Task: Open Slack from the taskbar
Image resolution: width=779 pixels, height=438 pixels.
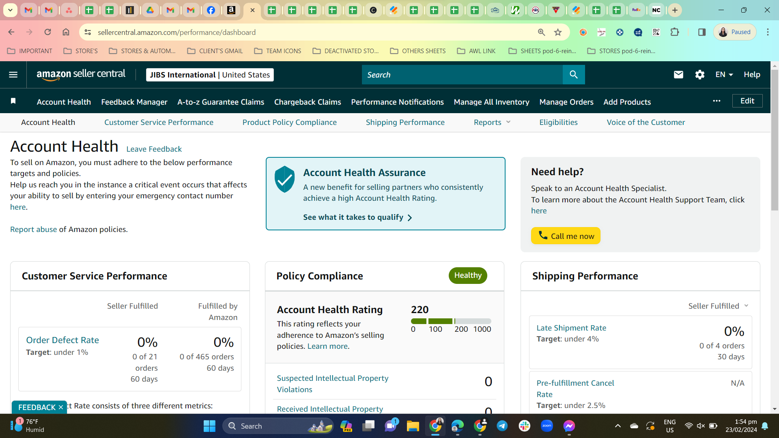Action: tap(524, 426)
